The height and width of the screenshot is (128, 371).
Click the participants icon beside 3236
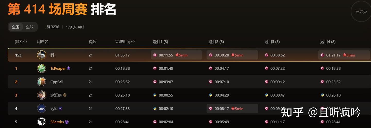coord(48,27)
